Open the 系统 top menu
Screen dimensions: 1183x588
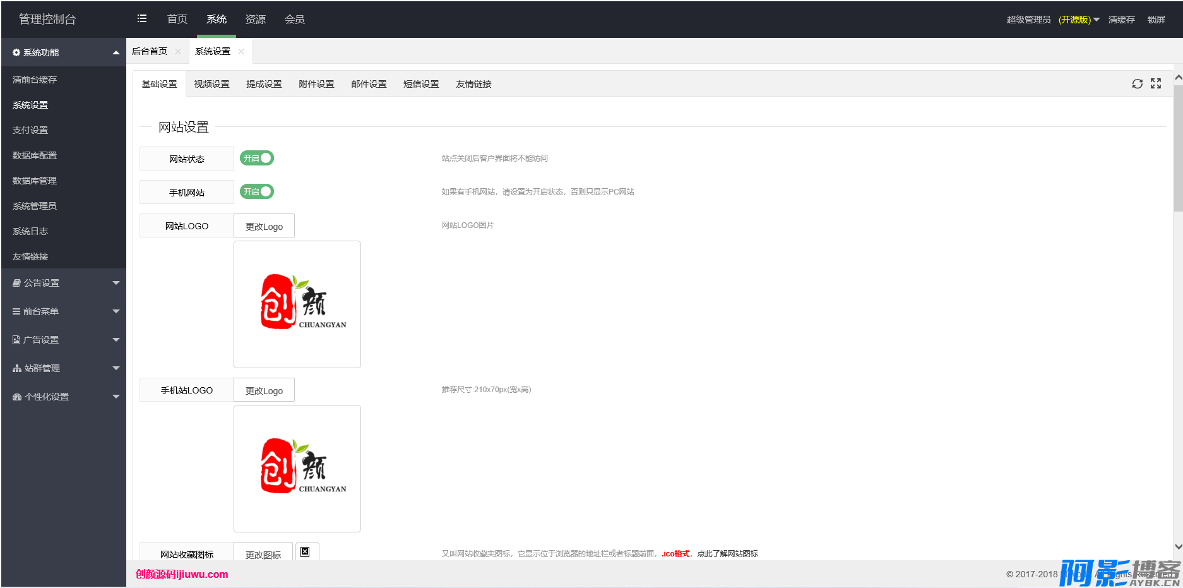217,19
